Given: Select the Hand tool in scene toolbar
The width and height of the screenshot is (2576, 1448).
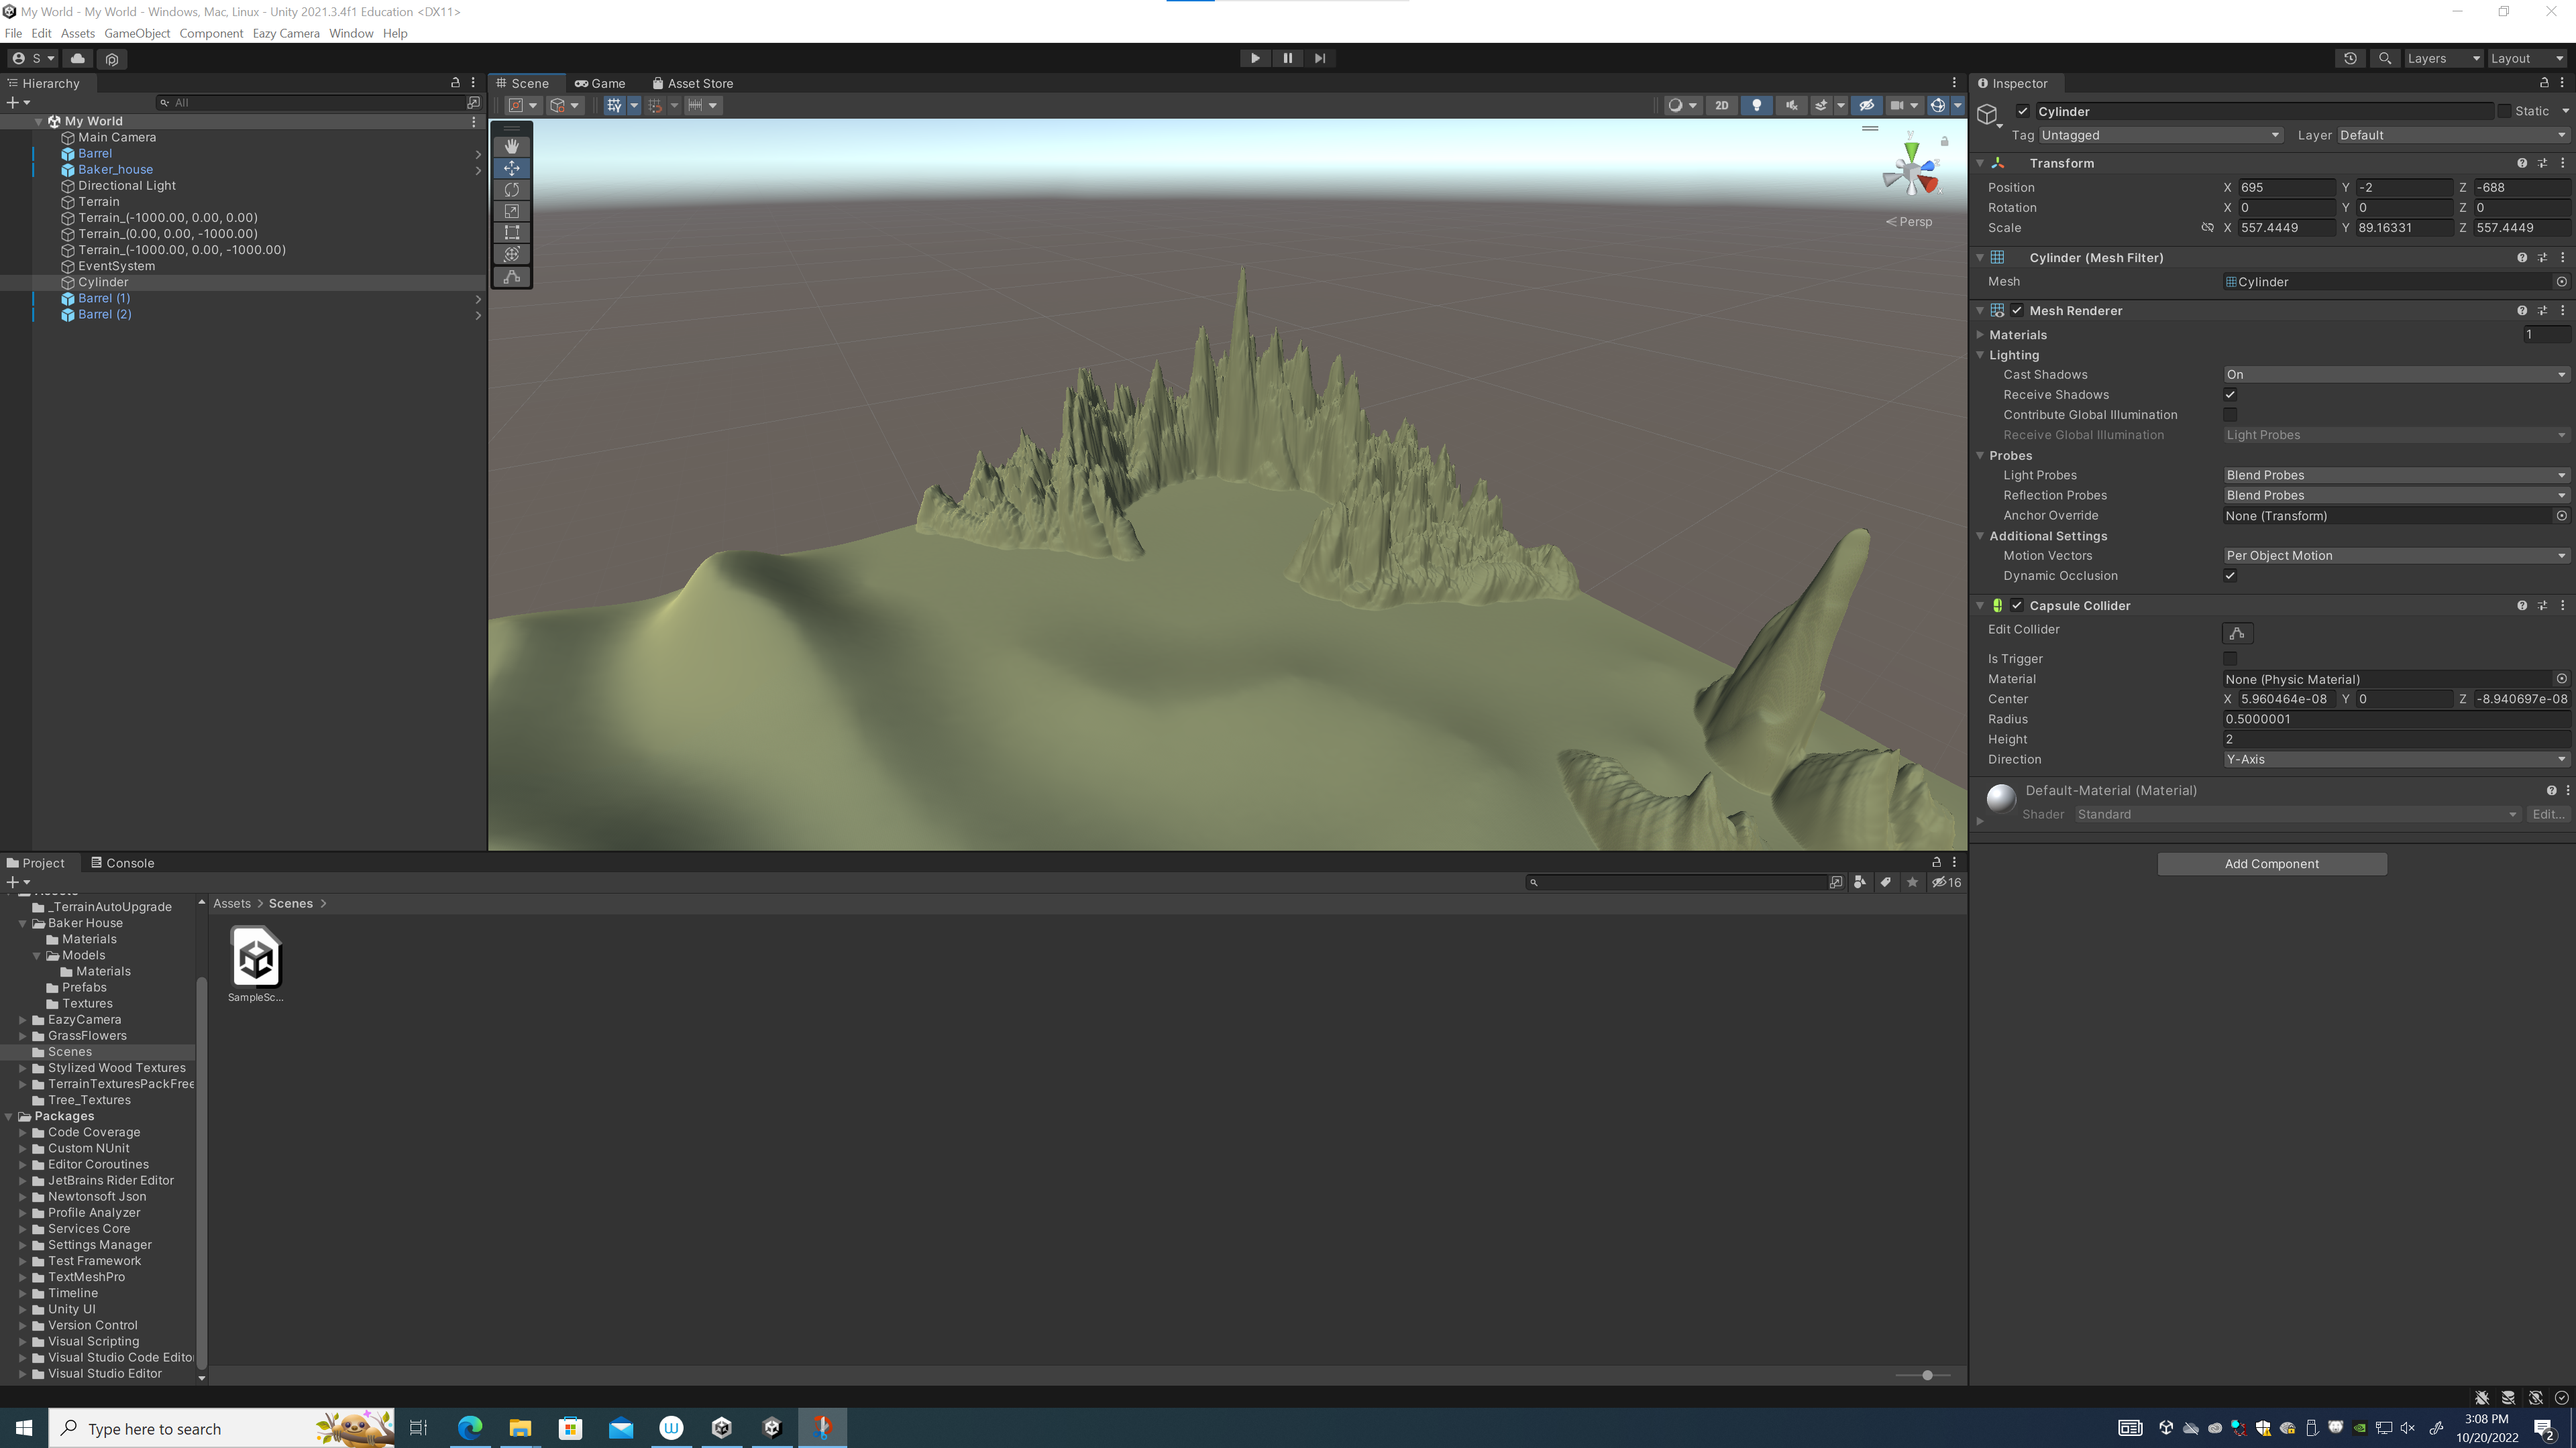Looking at the screenshot, I should coord(512,146).
